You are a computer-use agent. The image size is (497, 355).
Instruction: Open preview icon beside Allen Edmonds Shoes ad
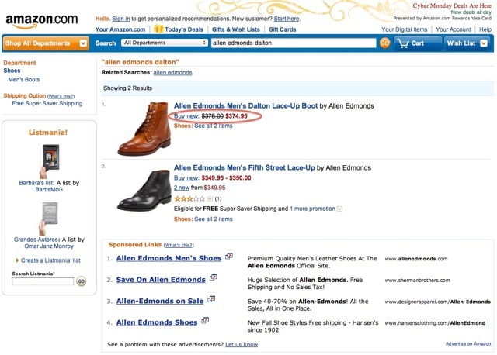205,321
